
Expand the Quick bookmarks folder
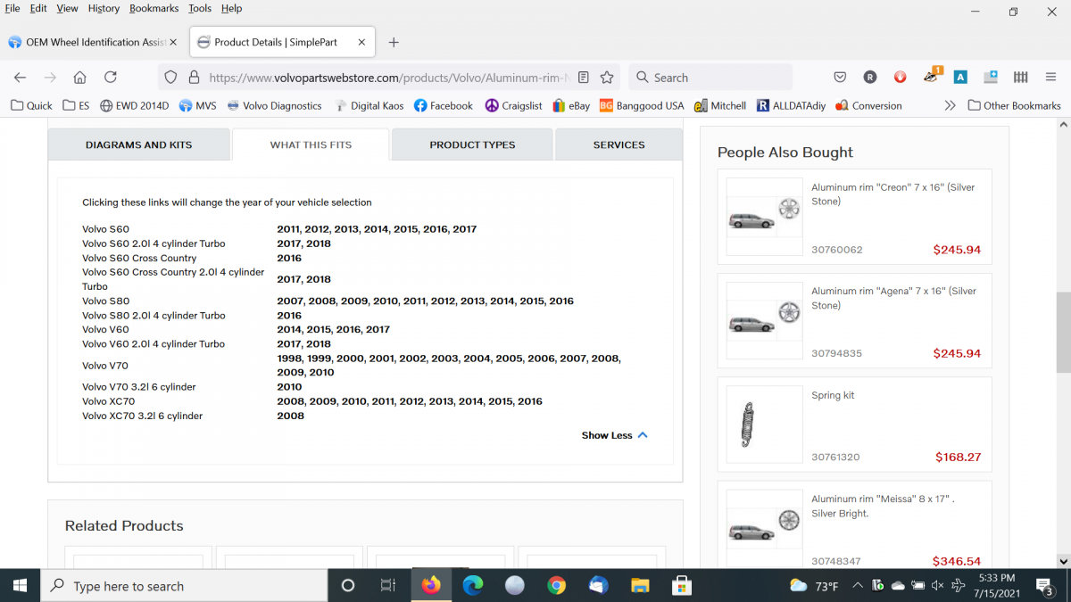pos(31,105)
